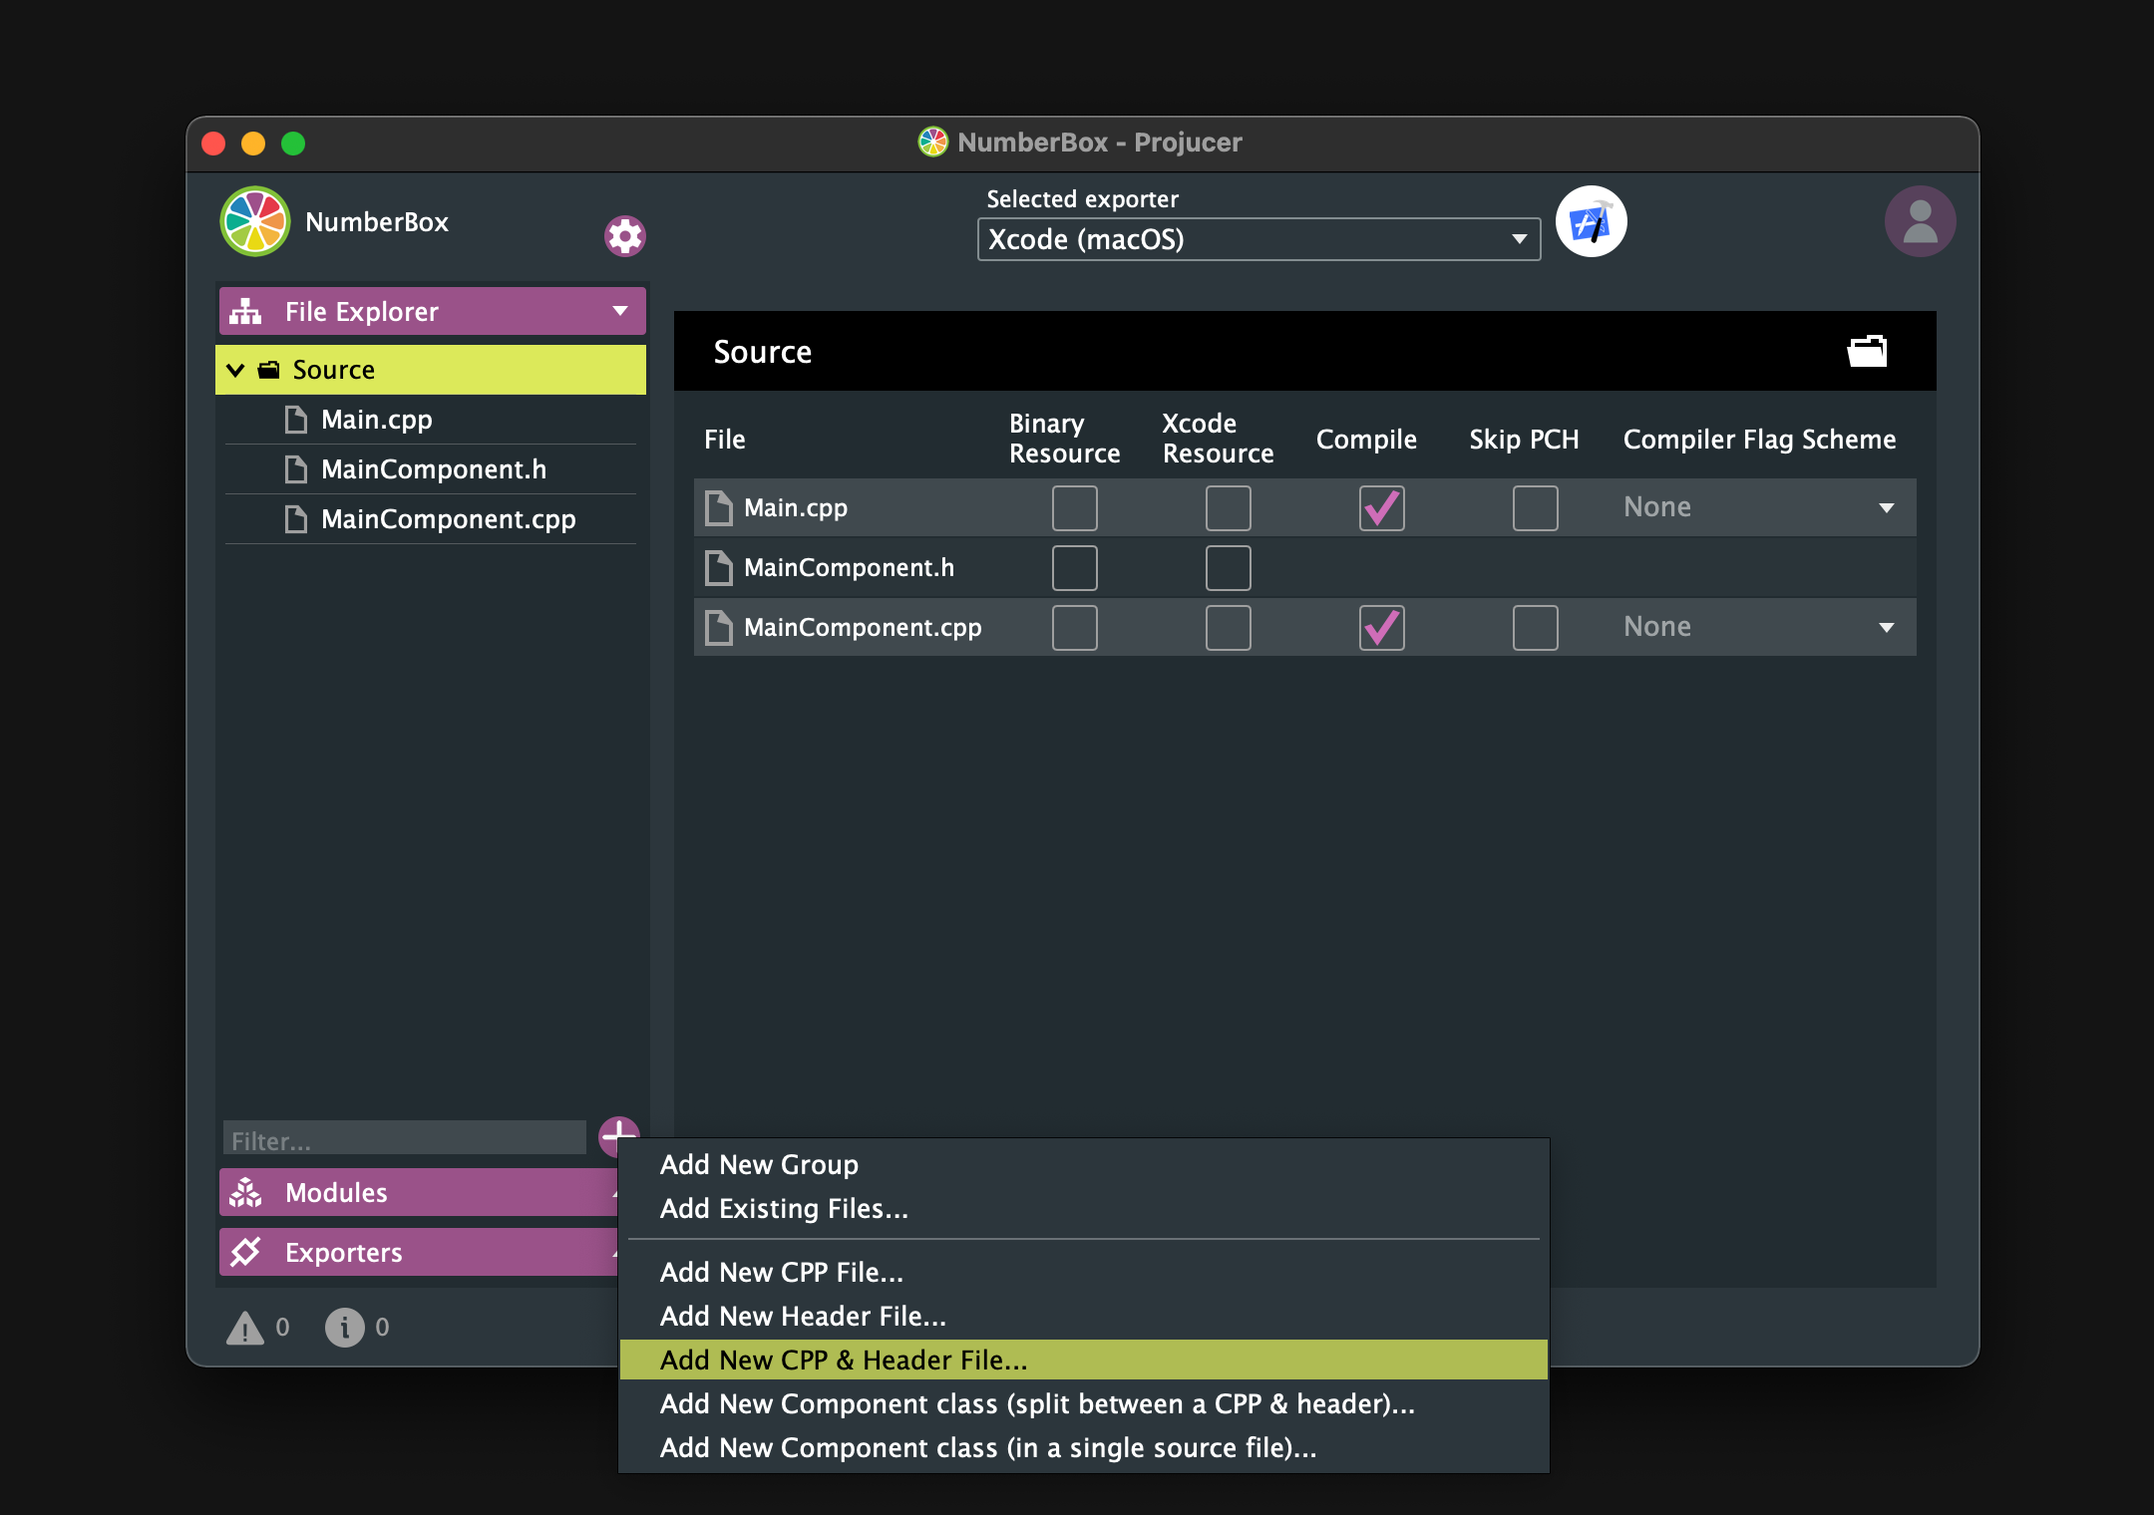Toggle Xcode Resource for MainComponent.cpp

[x=1229, y=628]
